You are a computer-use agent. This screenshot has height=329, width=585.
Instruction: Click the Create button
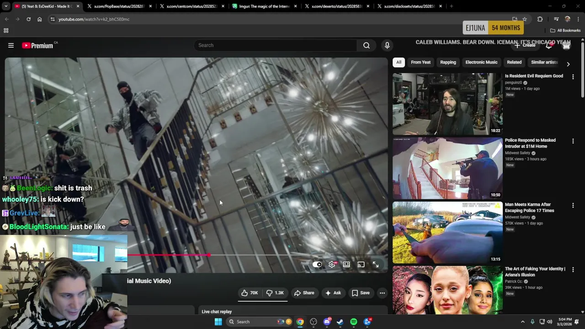point(525,45)
